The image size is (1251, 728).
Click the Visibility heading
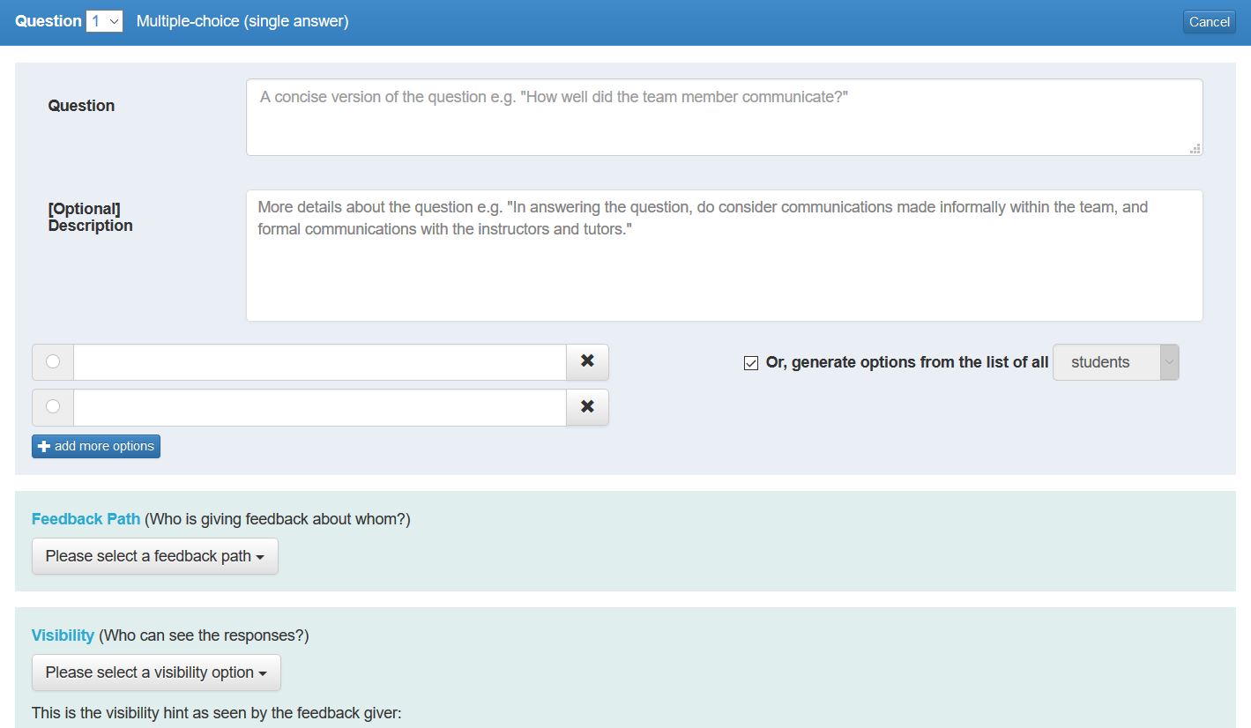click(63, 635)
